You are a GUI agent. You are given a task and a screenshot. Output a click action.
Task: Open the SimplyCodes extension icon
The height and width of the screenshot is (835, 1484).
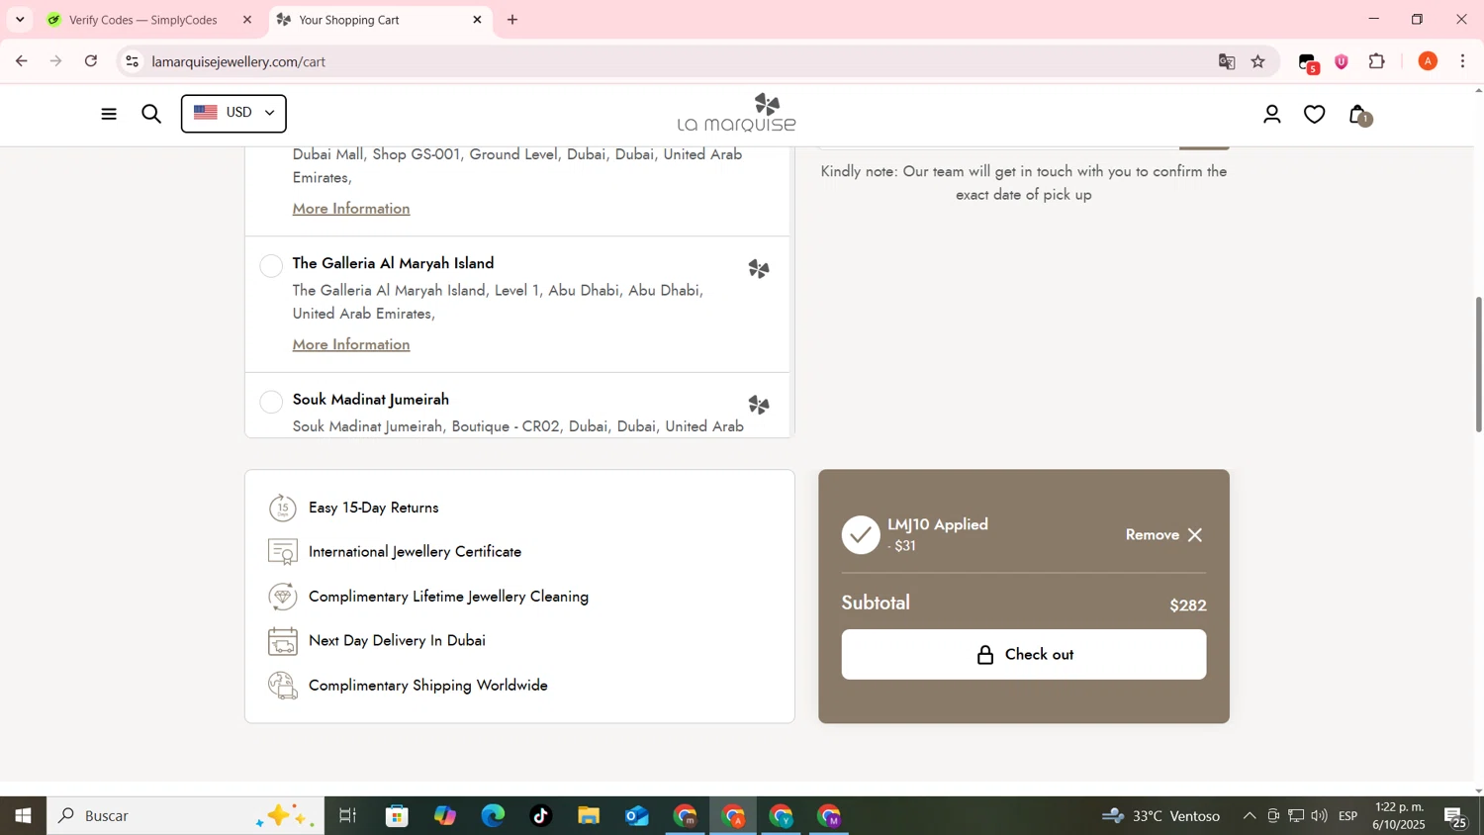[x=1308, y=62]
